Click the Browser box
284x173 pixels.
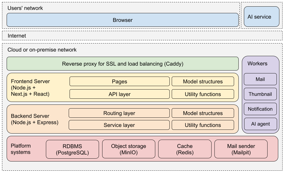[x=123, y=20]
